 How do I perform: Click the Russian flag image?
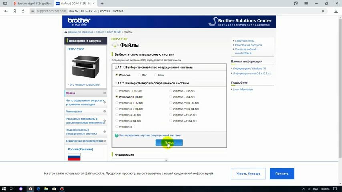74,157
